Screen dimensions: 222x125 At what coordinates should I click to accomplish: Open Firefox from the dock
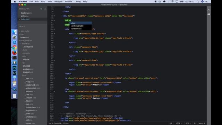pos(15,52)
